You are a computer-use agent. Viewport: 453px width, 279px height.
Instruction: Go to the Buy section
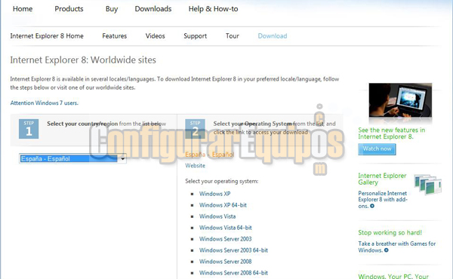[112, 9]
